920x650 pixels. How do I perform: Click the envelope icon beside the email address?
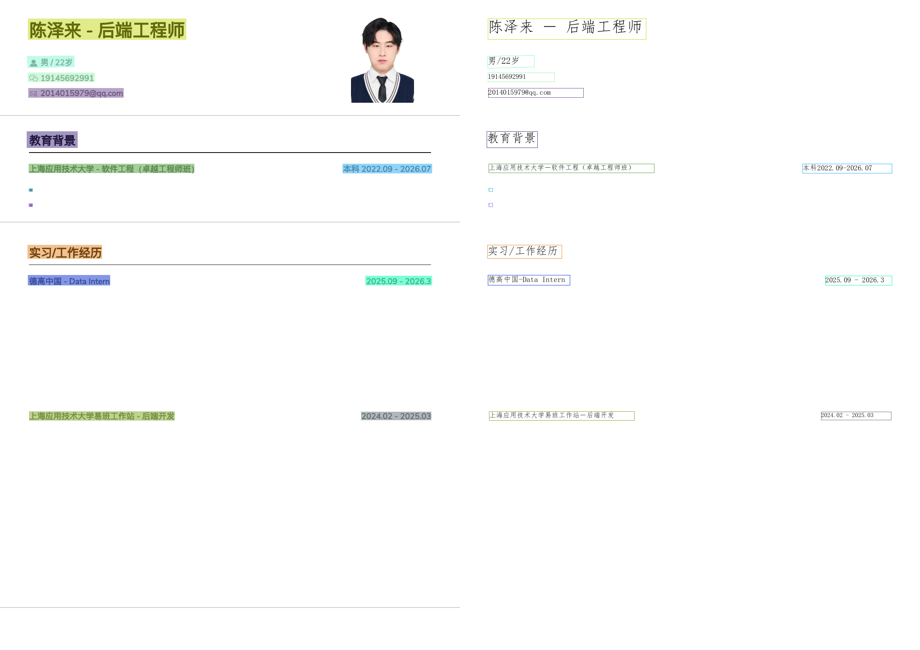tap(34, 94)
